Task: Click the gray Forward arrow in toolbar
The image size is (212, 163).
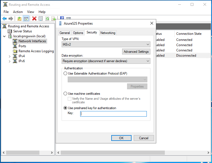Action: click(x=11, y=19)
